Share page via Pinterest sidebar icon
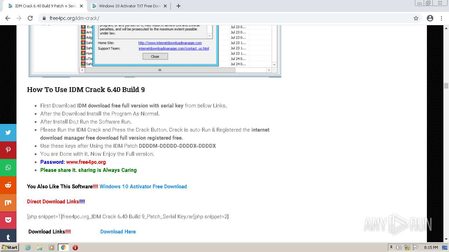The width and height of the screenshot is (449, 252). tap(8, 150)
